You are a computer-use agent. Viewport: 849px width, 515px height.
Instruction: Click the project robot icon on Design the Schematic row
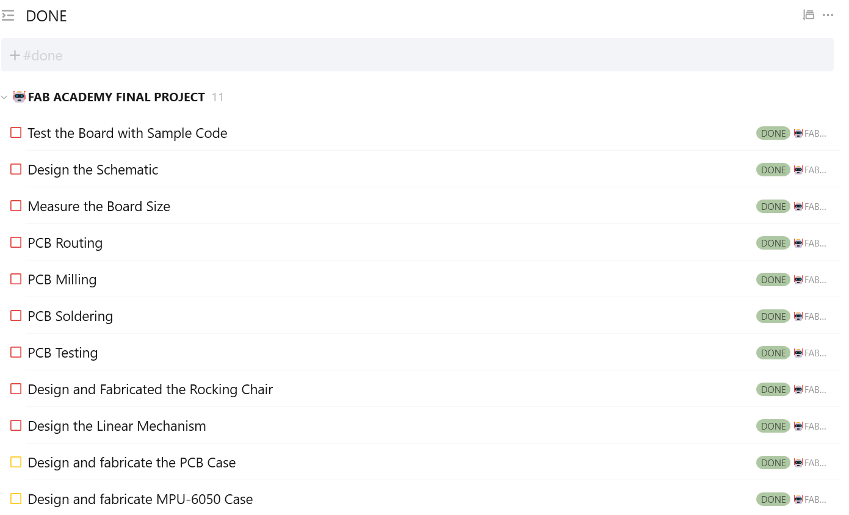coord(798,170)
